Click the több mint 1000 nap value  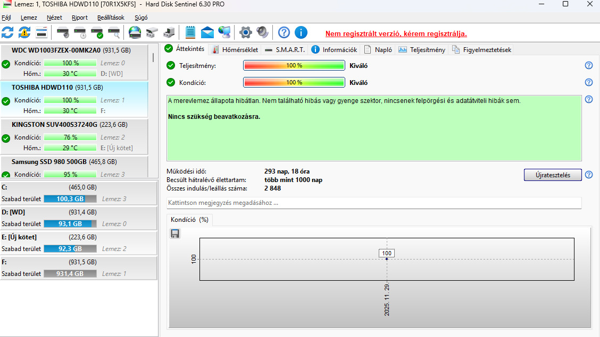click(293, 180)
